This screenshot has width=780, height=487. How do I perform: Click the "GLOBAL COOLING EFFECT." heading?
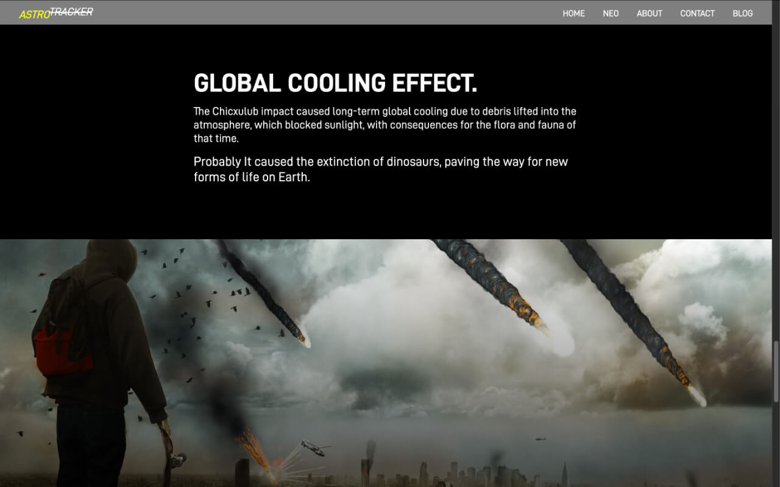[x=335, y=83]
